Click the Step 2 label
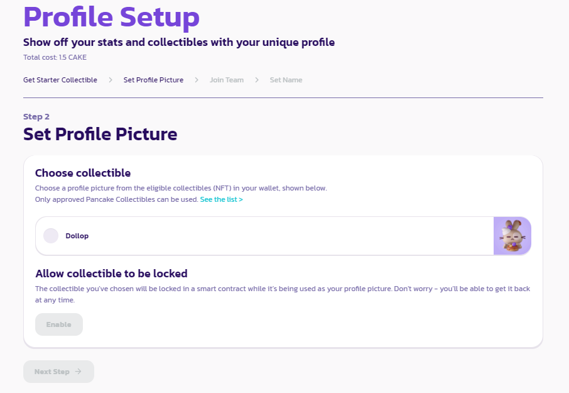 pos(36,116)
